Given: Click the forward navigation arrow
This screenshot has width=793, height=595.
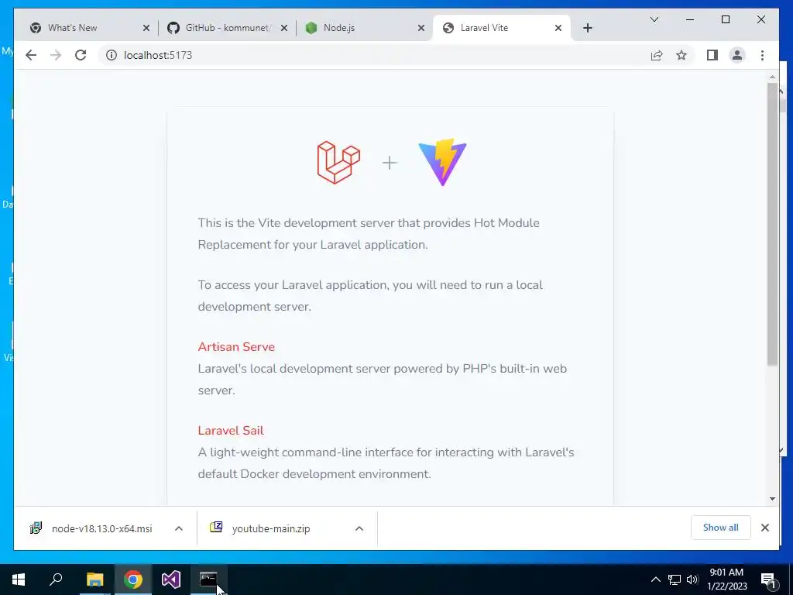Looking at the screenshot, I should [56, 55].
